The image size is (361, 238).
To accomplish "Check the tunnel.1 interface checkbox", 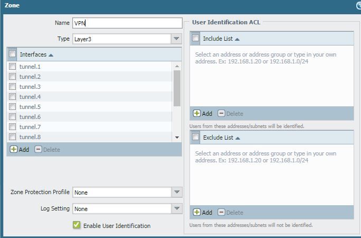I will tap(13, 67).
